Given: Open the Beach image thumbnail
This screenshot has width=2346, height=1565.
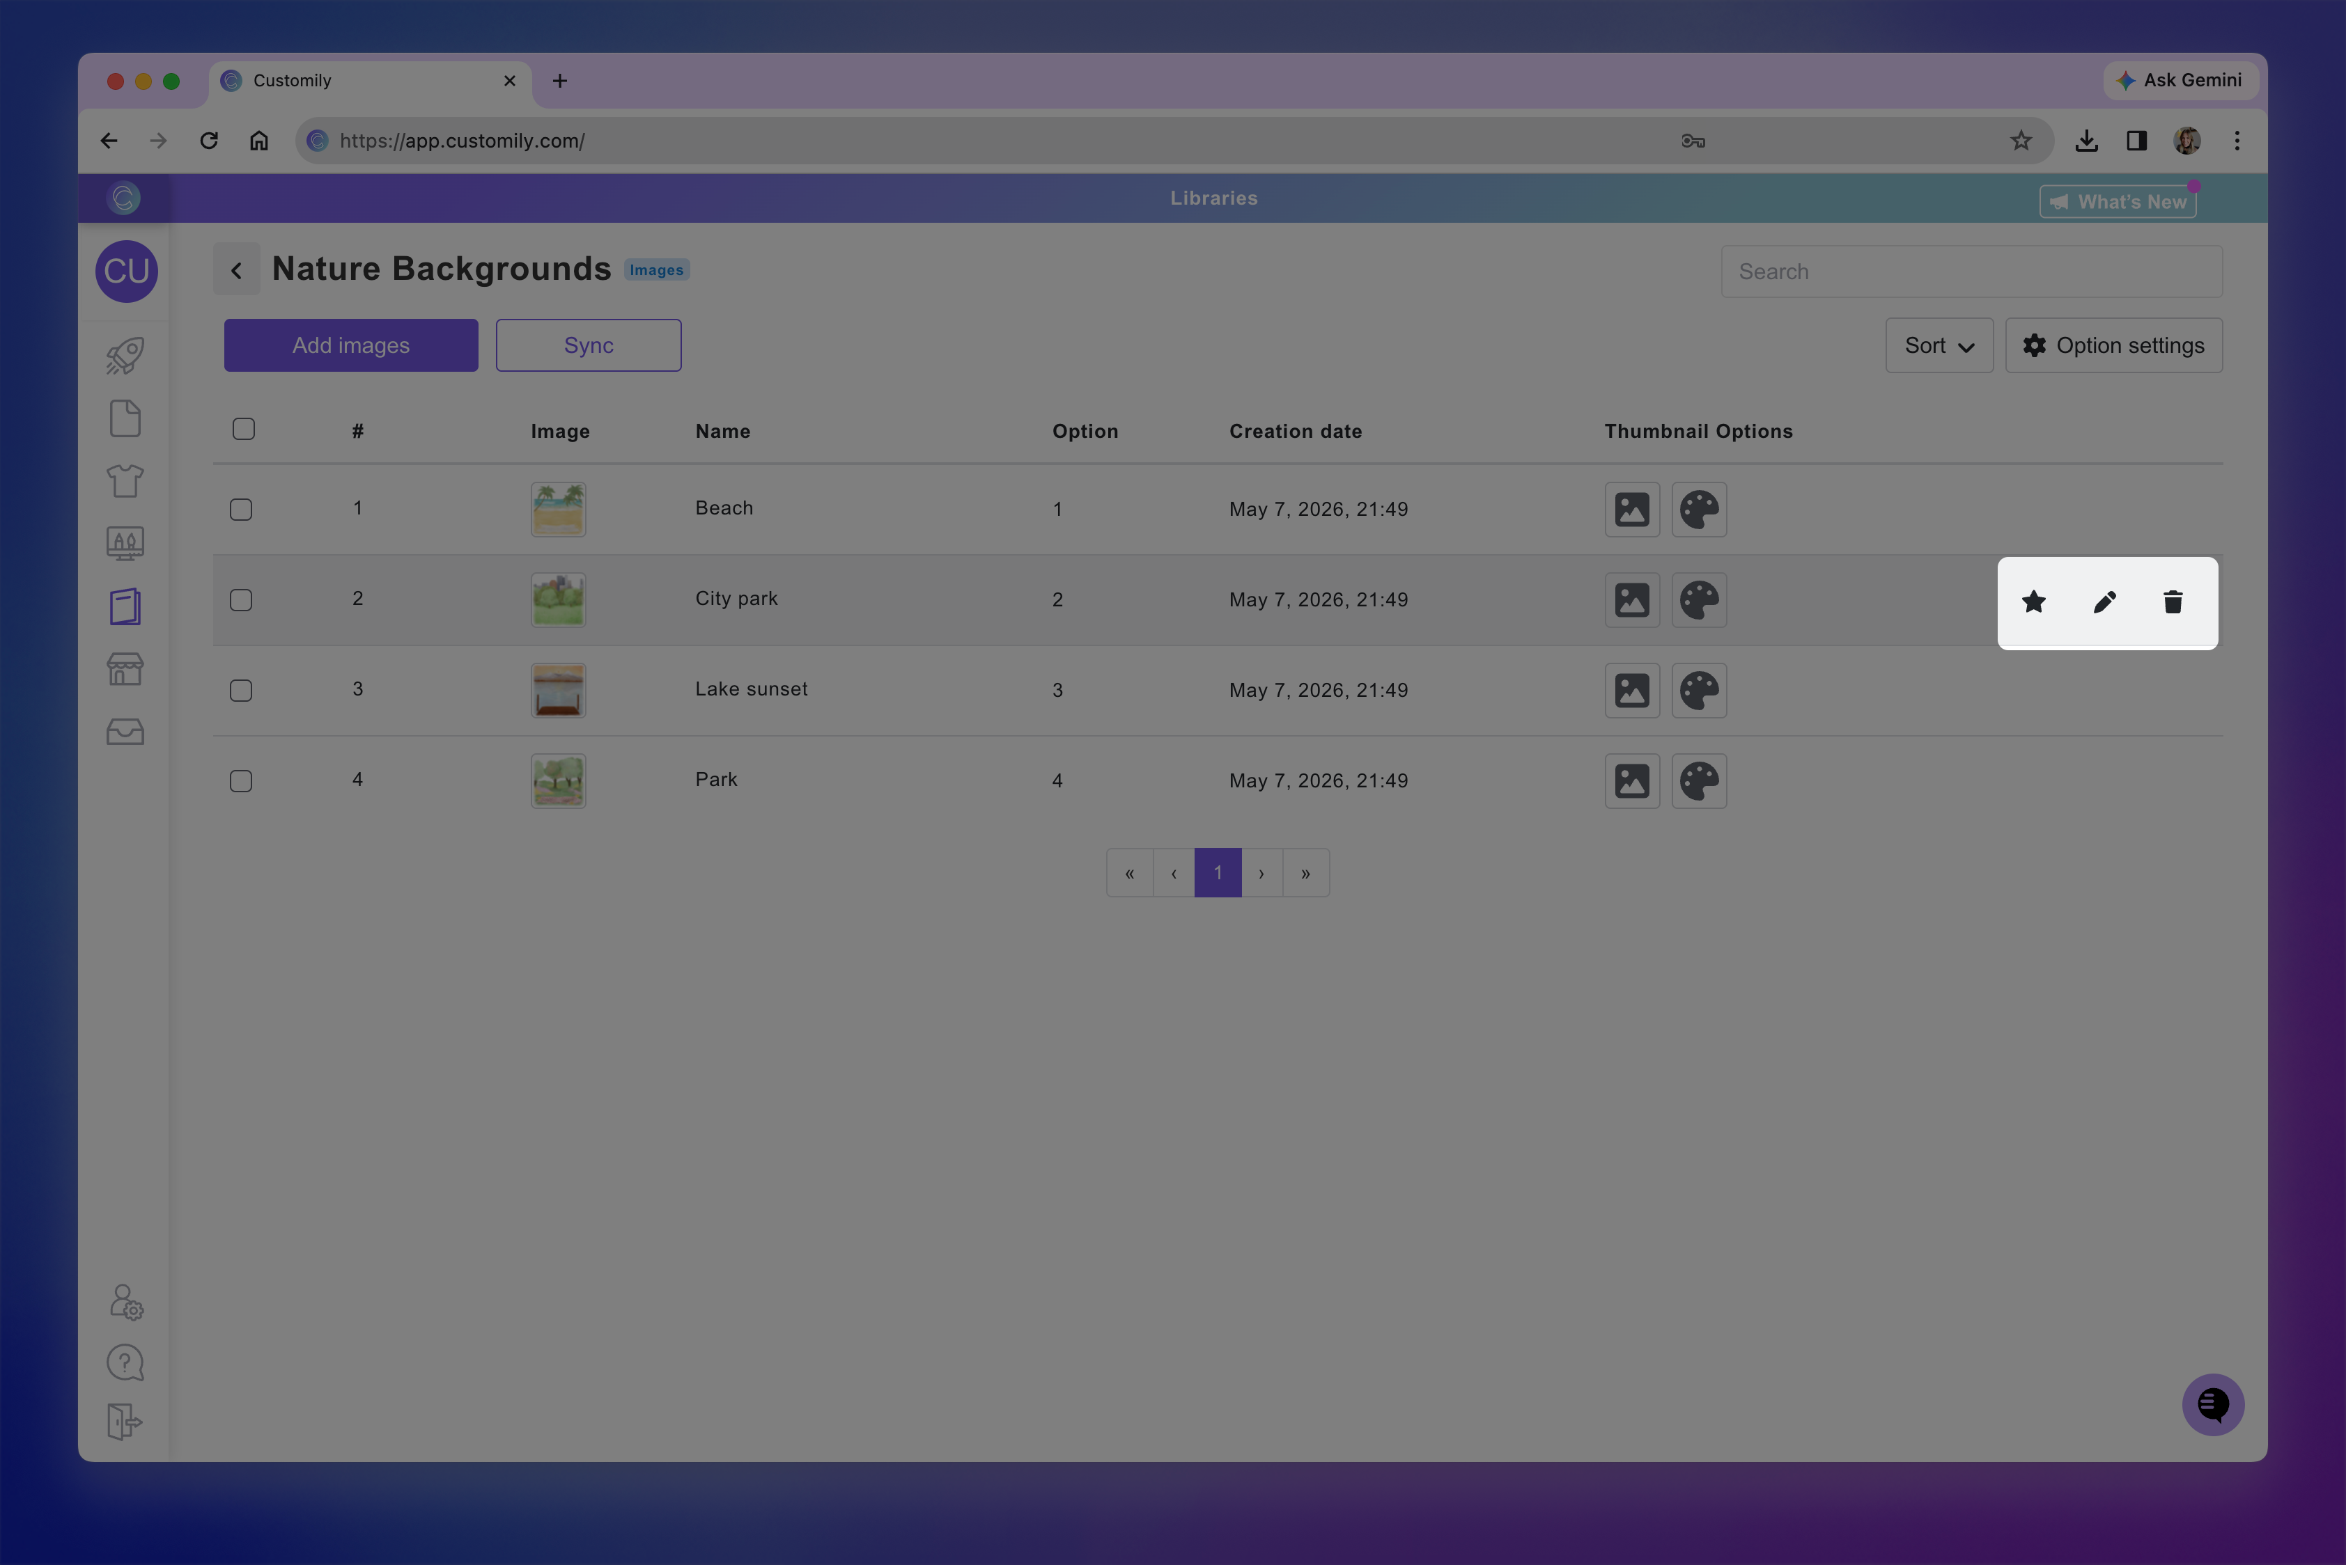Looking at the screenshot, I should [x=558, y=509].
